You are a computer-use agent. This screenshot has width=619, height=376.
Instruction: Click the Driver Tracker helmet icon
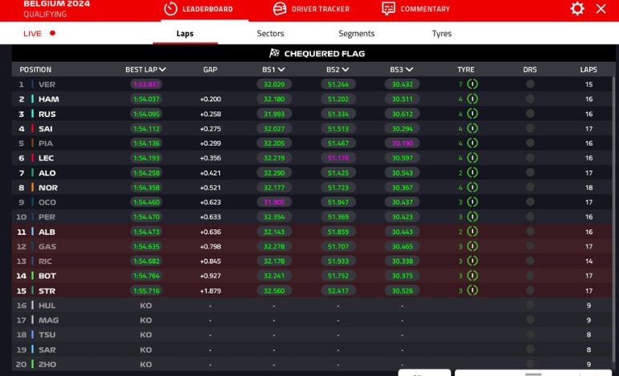click(x=280, y=9)
